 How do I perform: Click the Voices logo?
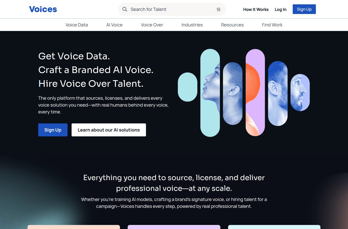[x=43, y=9]
